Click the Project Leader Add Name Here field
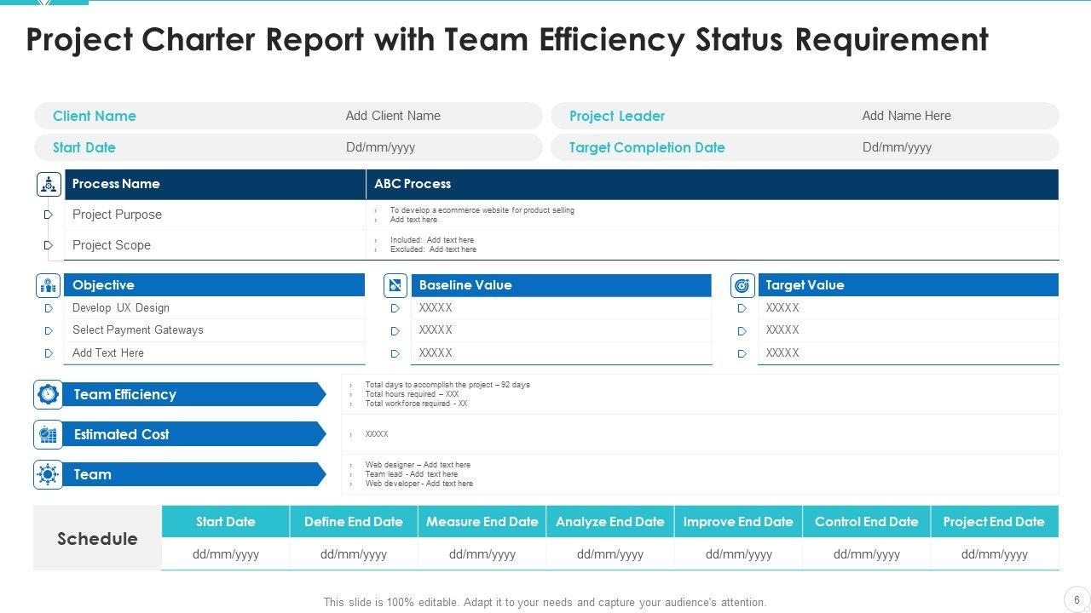Viewport: 1091px width, 613px height. [x=906, y=116]
